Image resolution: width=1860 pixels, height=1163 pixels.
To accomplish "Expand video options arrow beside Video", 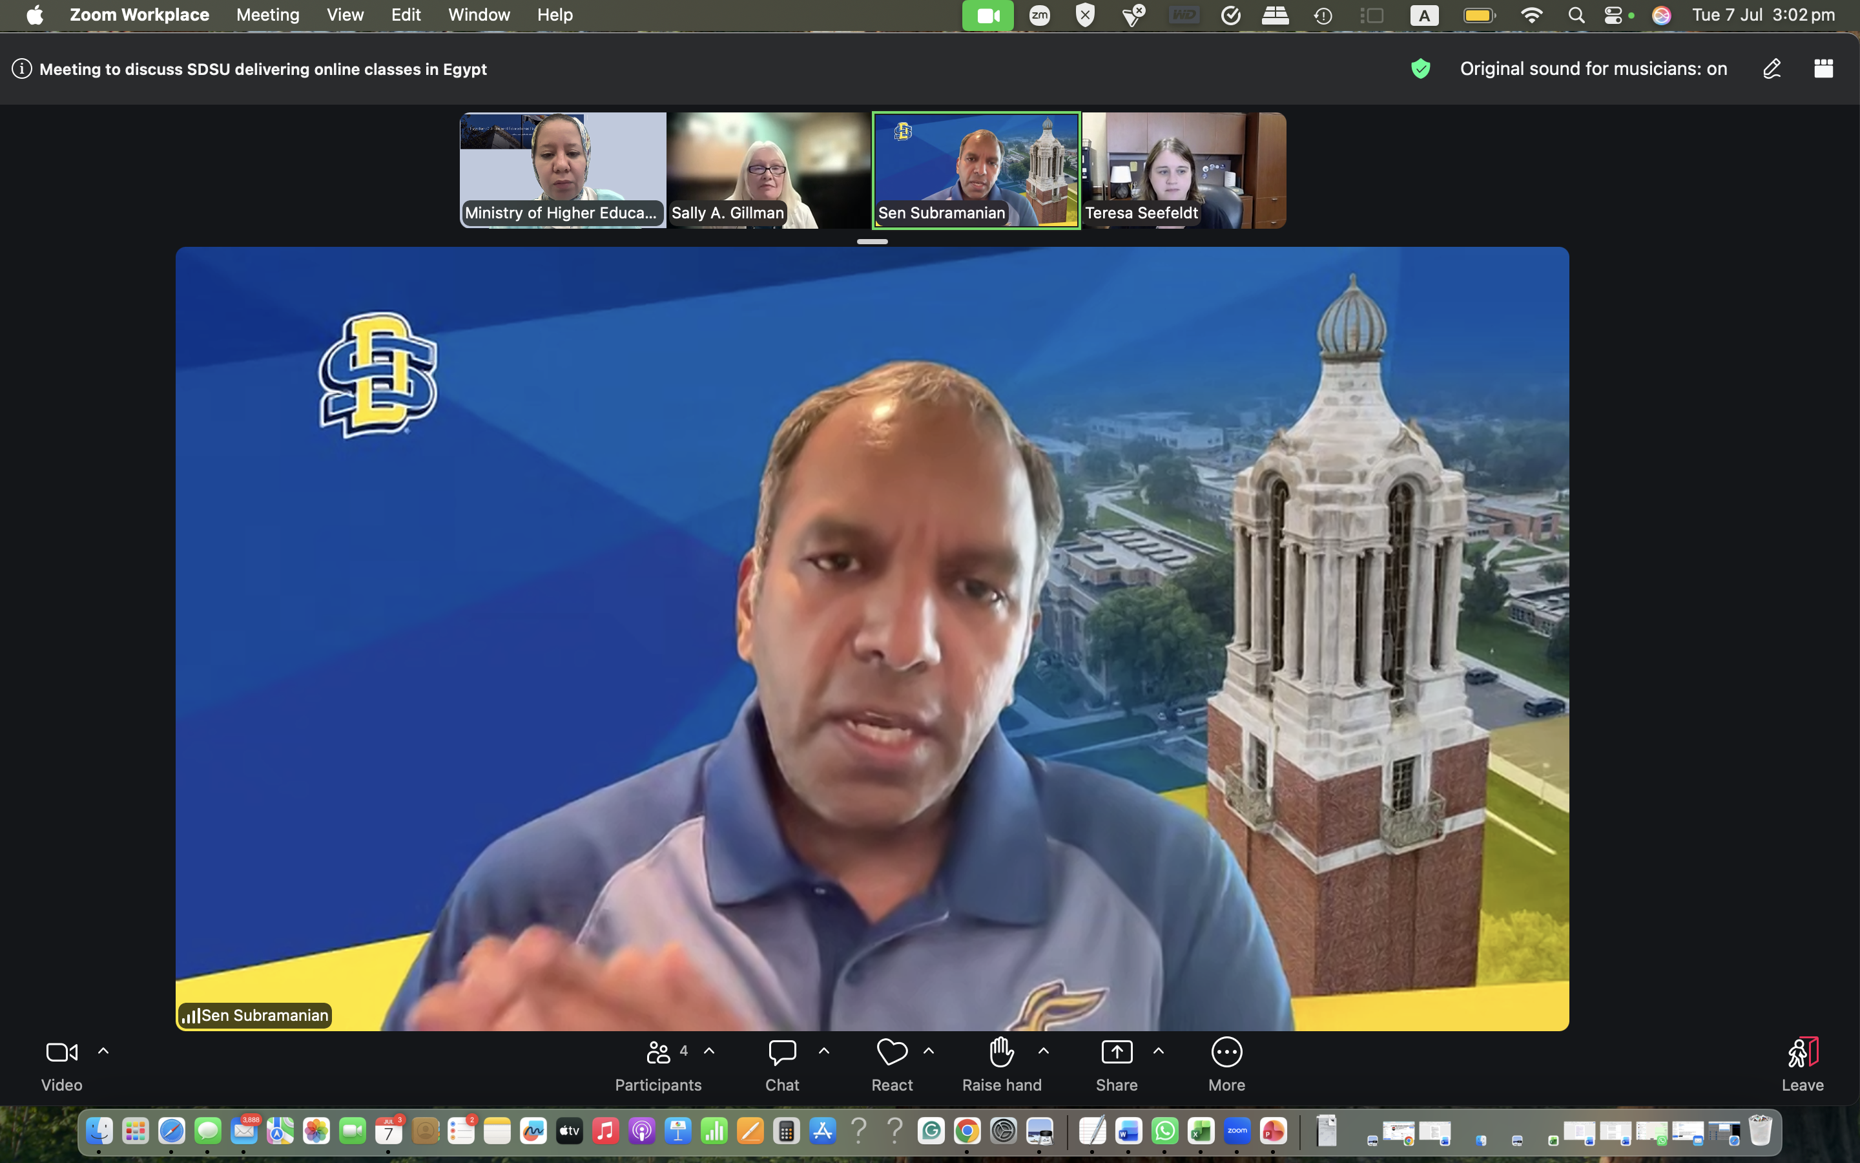I will [x=103, y=1051].
